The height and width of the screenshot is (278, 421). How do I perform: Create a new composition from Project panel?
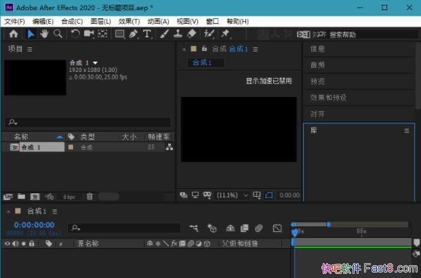coord(35,197)
